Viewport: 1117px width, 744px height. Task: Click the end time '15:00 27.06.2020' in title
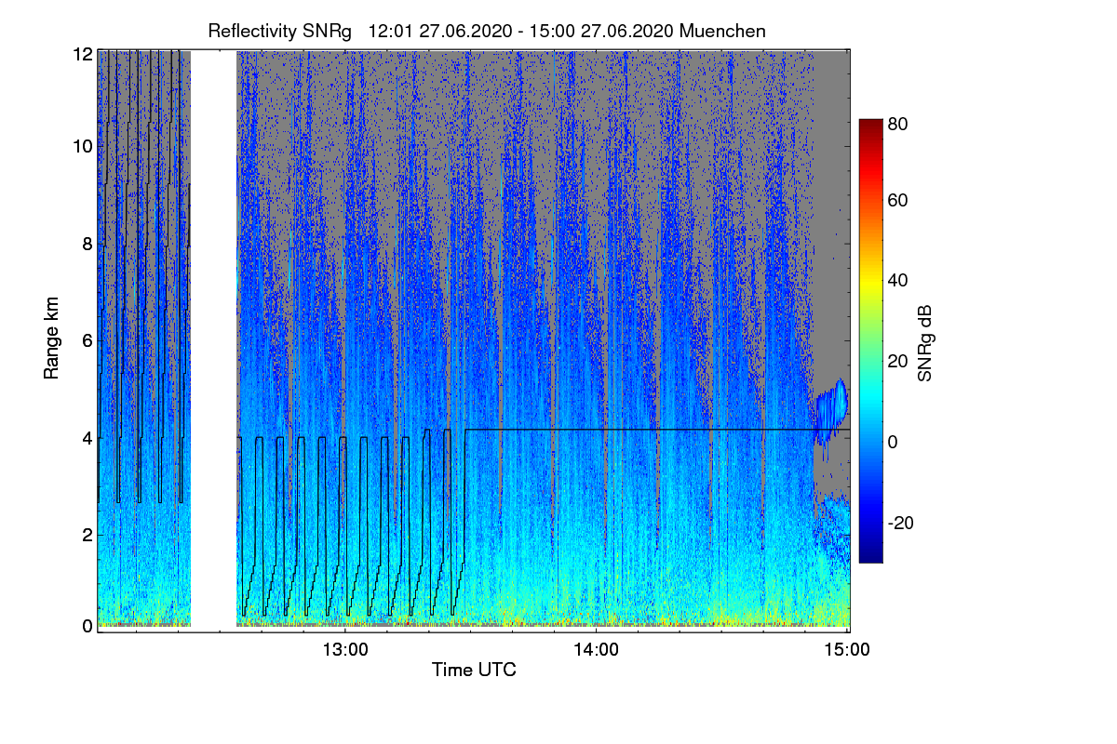tap(601, 31)
